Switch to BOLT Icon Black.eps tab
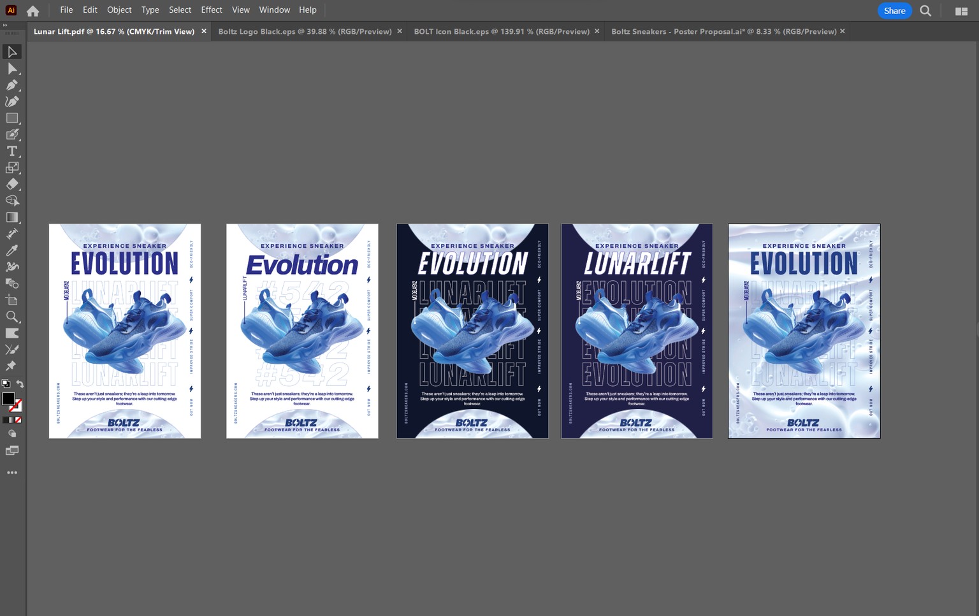This screenshot has width=979, height=616. pyautogui.click(x=502, y=31)
